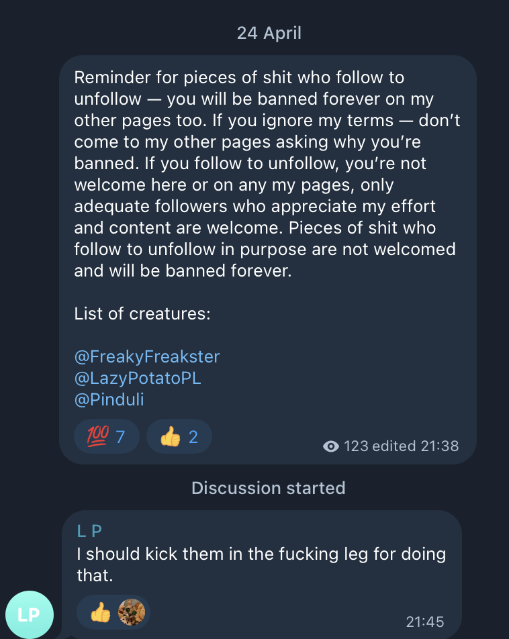Open the @FreakyFreakster mention link
Viewport: 509px width, 639px height.
tap(147, 356)
